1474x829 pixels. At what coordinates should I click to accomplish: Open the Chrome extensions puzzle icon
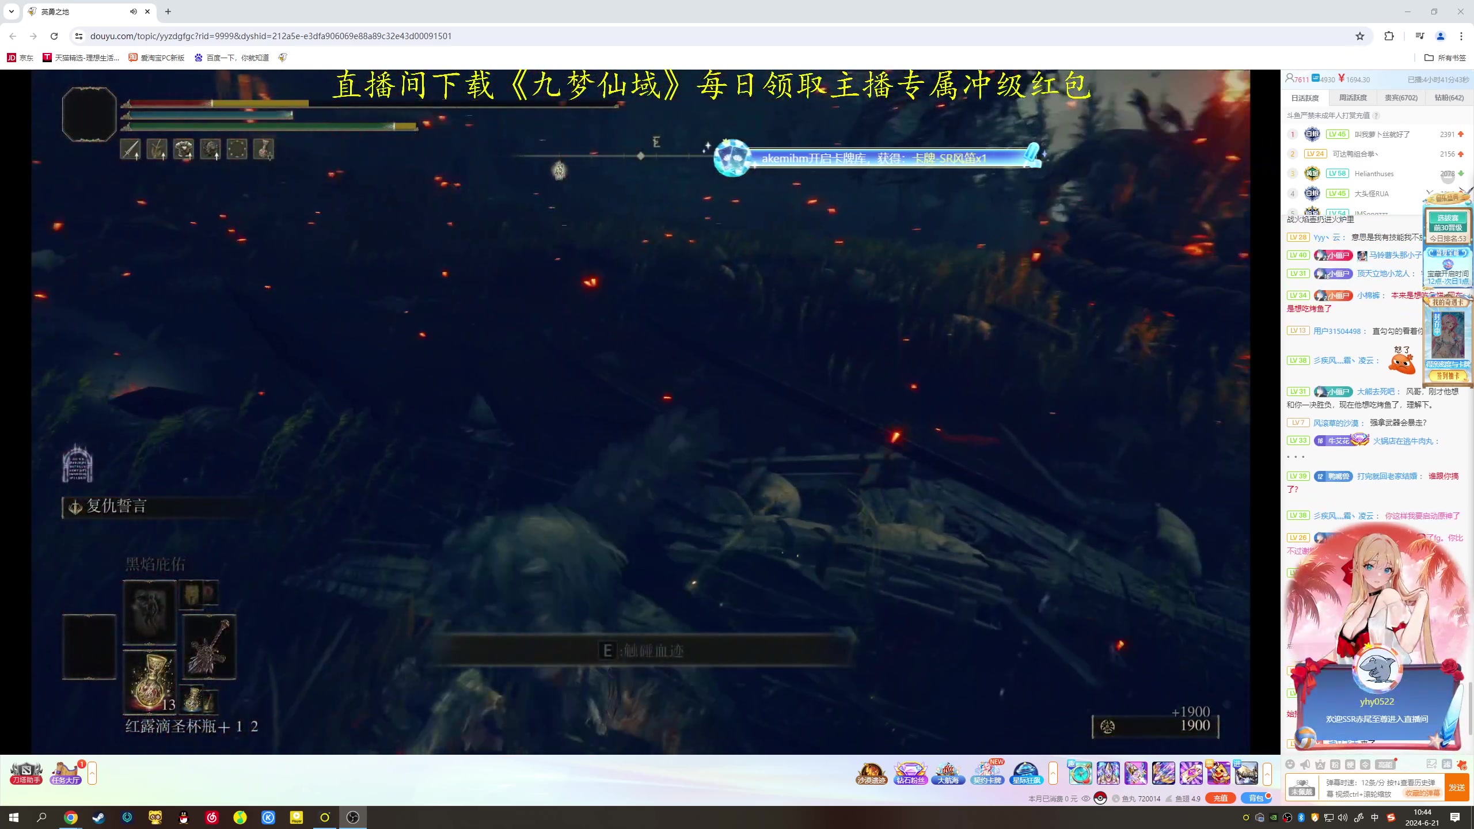1389,36
